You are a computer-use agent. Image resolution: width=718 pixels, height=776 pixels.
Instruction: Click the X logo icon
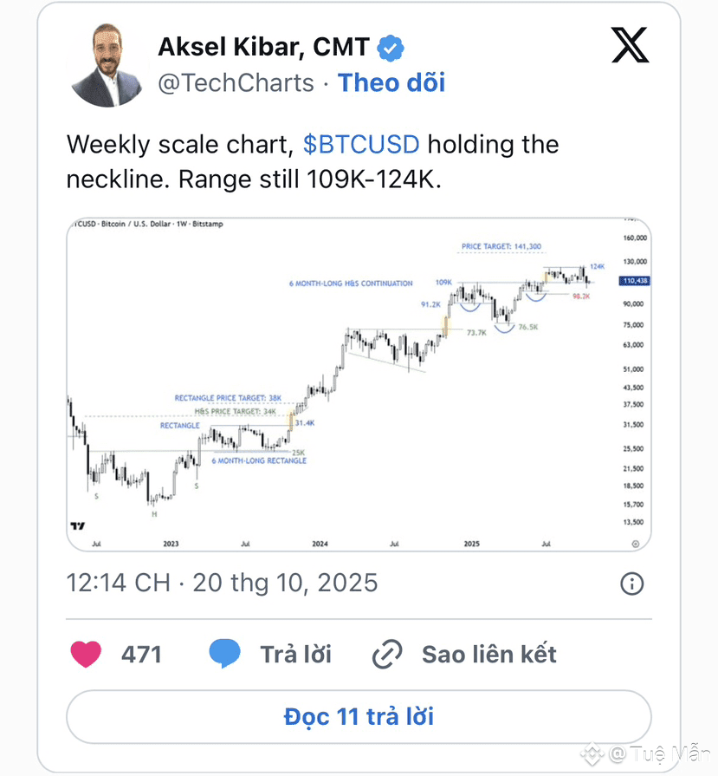[630, 46]
